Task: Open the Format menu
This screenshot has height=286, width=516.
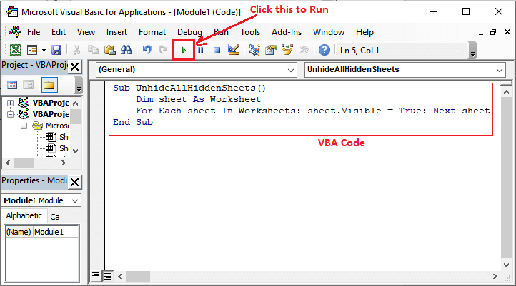Action: pos(152,32)
